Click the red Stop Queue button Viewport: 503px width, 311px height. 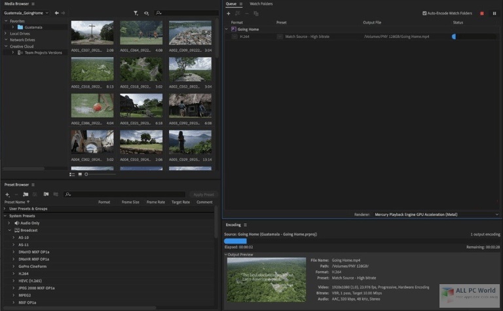pos(482,13)
